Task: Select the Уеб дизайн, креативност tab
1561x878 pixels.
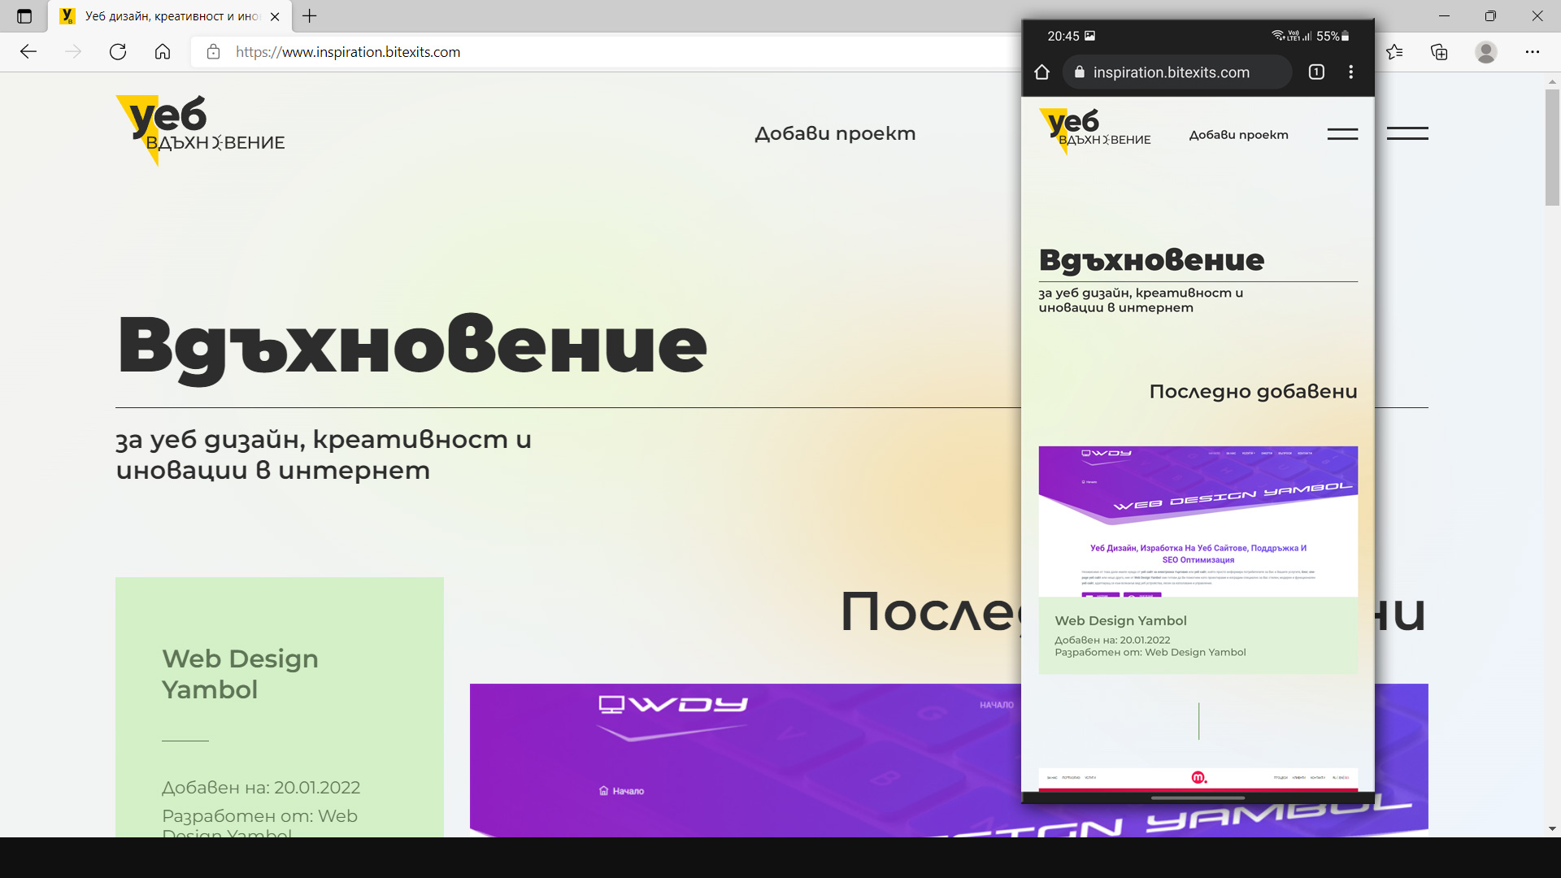Action: pos(171,16)
